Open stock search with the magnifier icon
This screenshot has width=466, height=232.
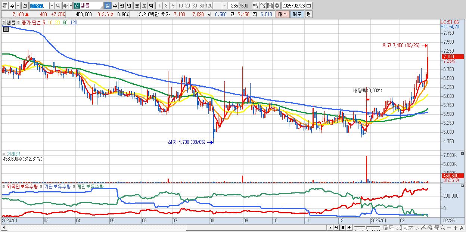58,6
